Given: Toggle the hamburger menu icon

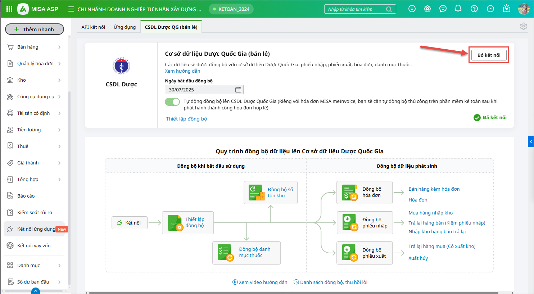Looking at the screenshot, I should point(71,9).
